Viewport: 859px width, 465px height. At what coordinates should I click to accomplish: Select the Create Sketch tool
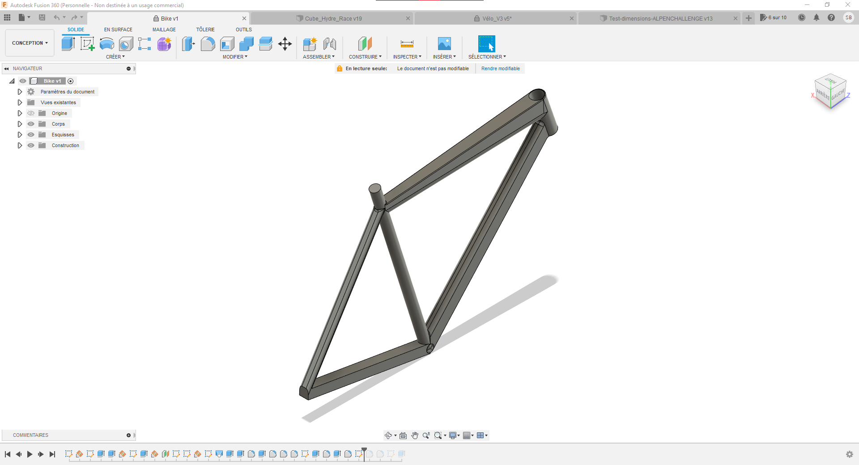87,44
